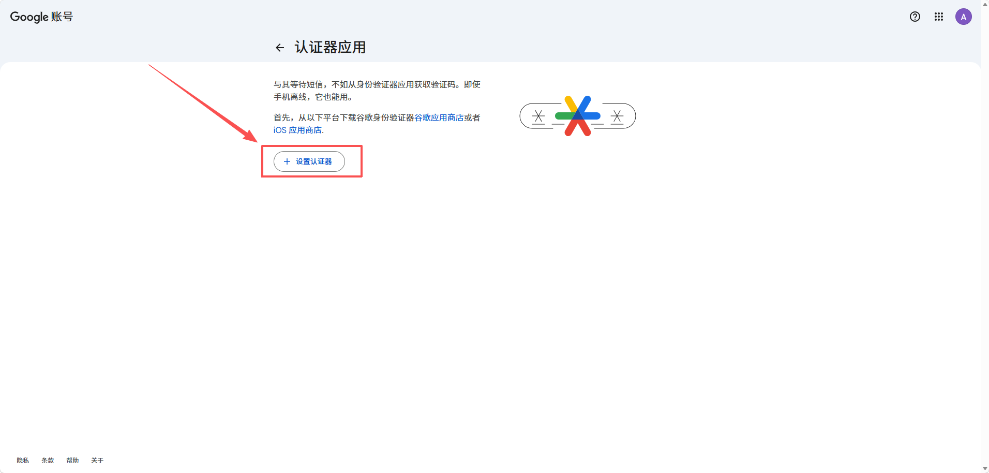Click the scrollbar down arrow

tap(985, 469)
